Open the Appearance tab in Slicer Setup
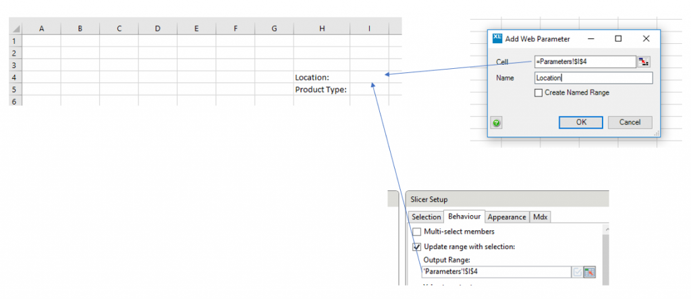The height and width of the screenshot is (299, 691). click(506, 217)
